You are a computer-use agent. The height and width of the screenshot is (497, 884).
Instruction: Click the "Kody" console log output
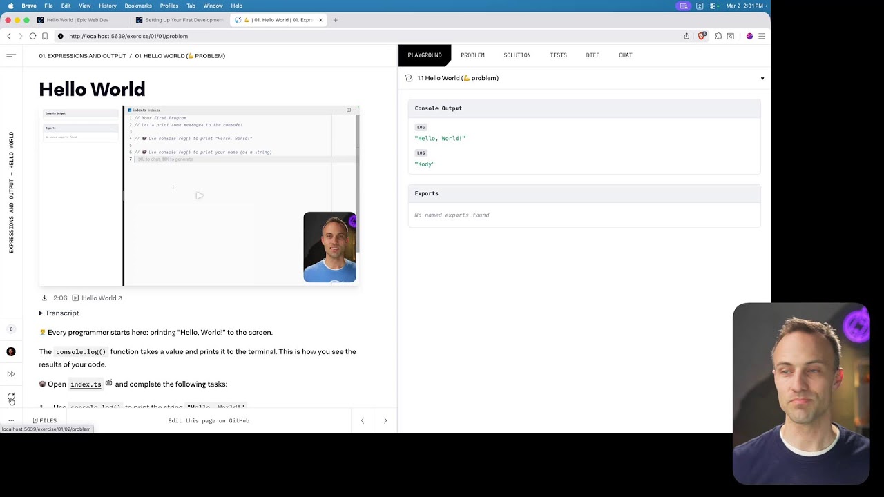pos(425,164)
